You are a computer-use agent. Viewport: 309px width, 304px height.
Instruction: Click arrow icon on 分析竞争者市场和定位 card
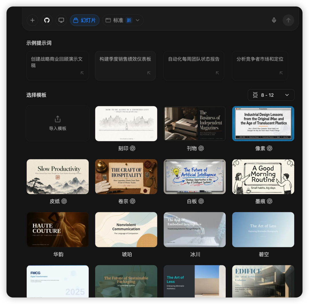click(281, 73)
